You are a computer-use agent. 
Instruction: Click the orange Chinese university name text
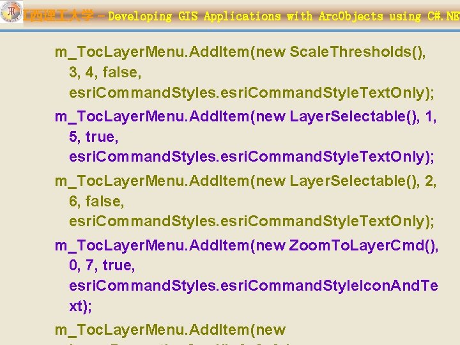pos(59,15)
